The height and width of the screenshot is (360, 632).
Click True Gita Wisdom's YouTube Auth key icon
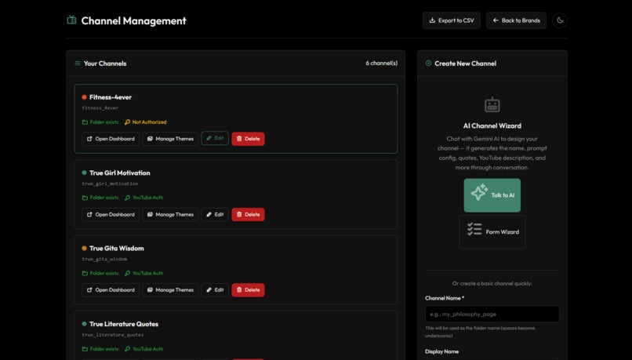(x=127, y=273)
